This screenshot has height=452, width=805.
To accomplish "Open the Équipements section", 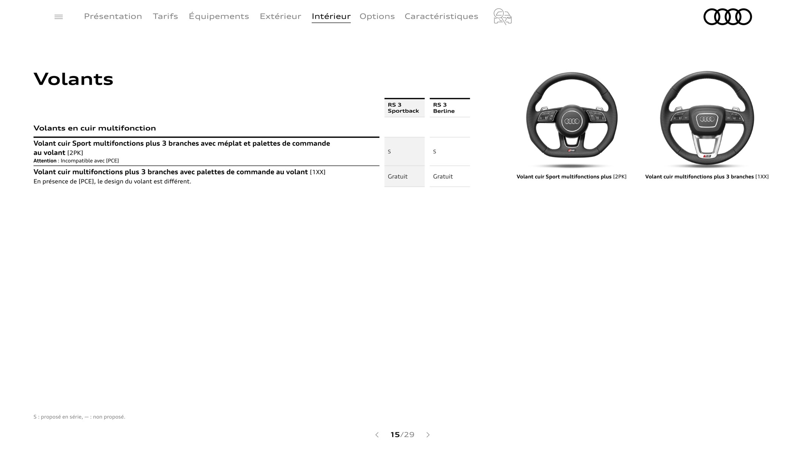I will click(219, 16).
